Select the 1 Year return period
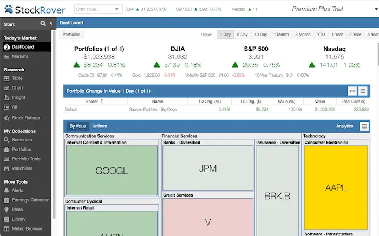Image resolution: width=379 pixels, height=236 pixels. [337, 35]
